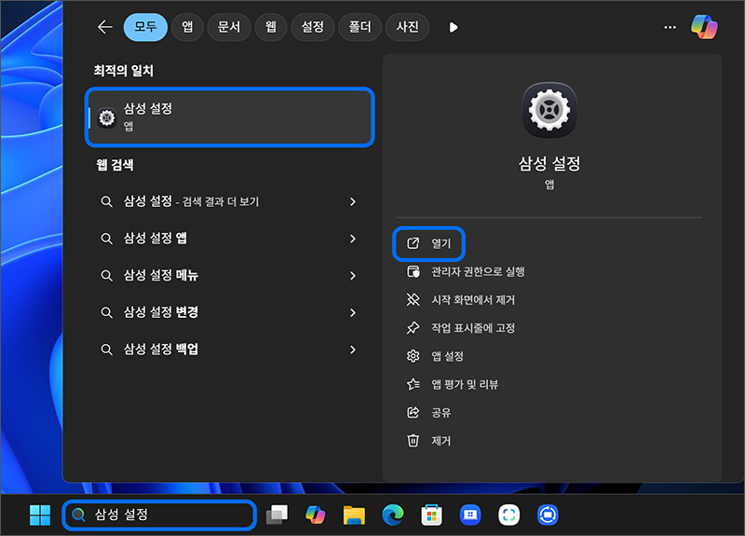Choose 작업 표시줄에 고정
This screenshot has height=536, width=745.
tap(461, 328)
